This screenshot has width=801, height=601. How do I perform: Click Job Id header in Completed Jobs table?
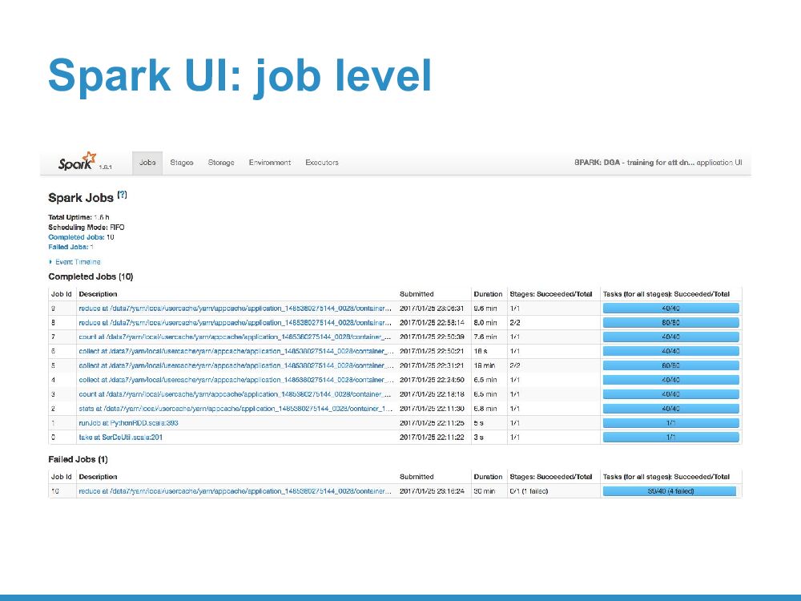[x=62, y=294]
